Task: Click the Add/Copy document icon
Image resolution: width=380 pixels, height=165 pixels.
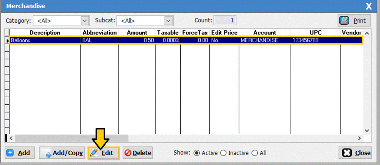Action: 47,153
